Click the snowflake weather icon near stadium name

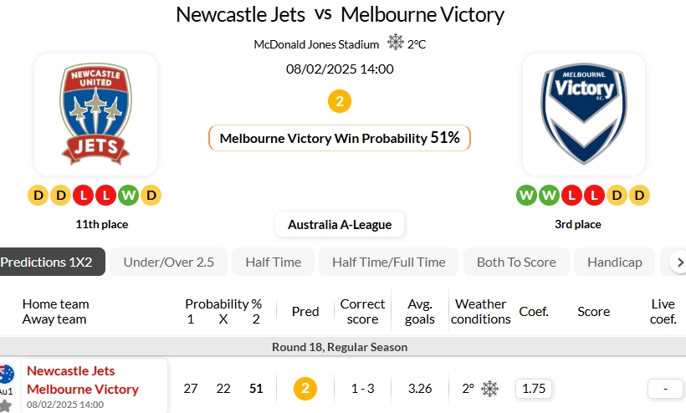pos(396,43)
